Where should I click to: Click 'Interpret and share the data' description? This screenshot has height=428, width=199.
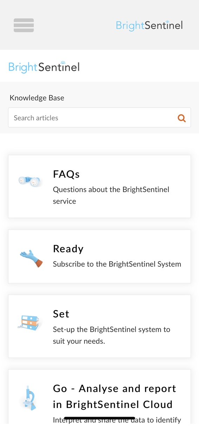point(117,420)
